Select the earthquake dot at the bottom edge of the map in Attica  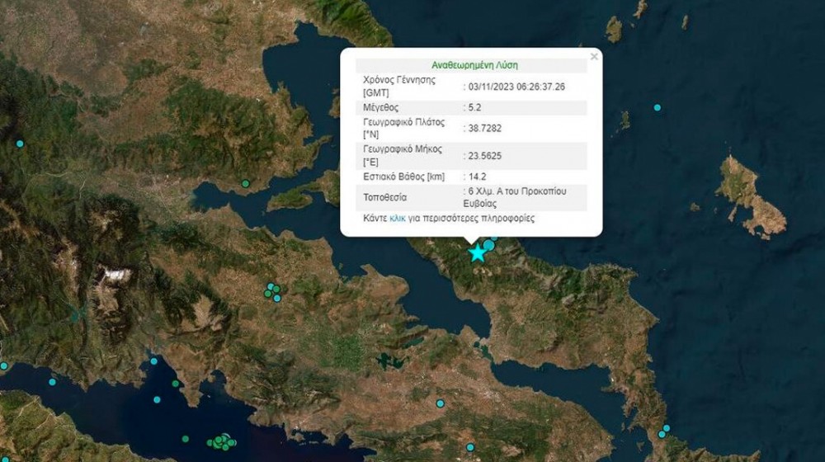click(x=470, y=447)
